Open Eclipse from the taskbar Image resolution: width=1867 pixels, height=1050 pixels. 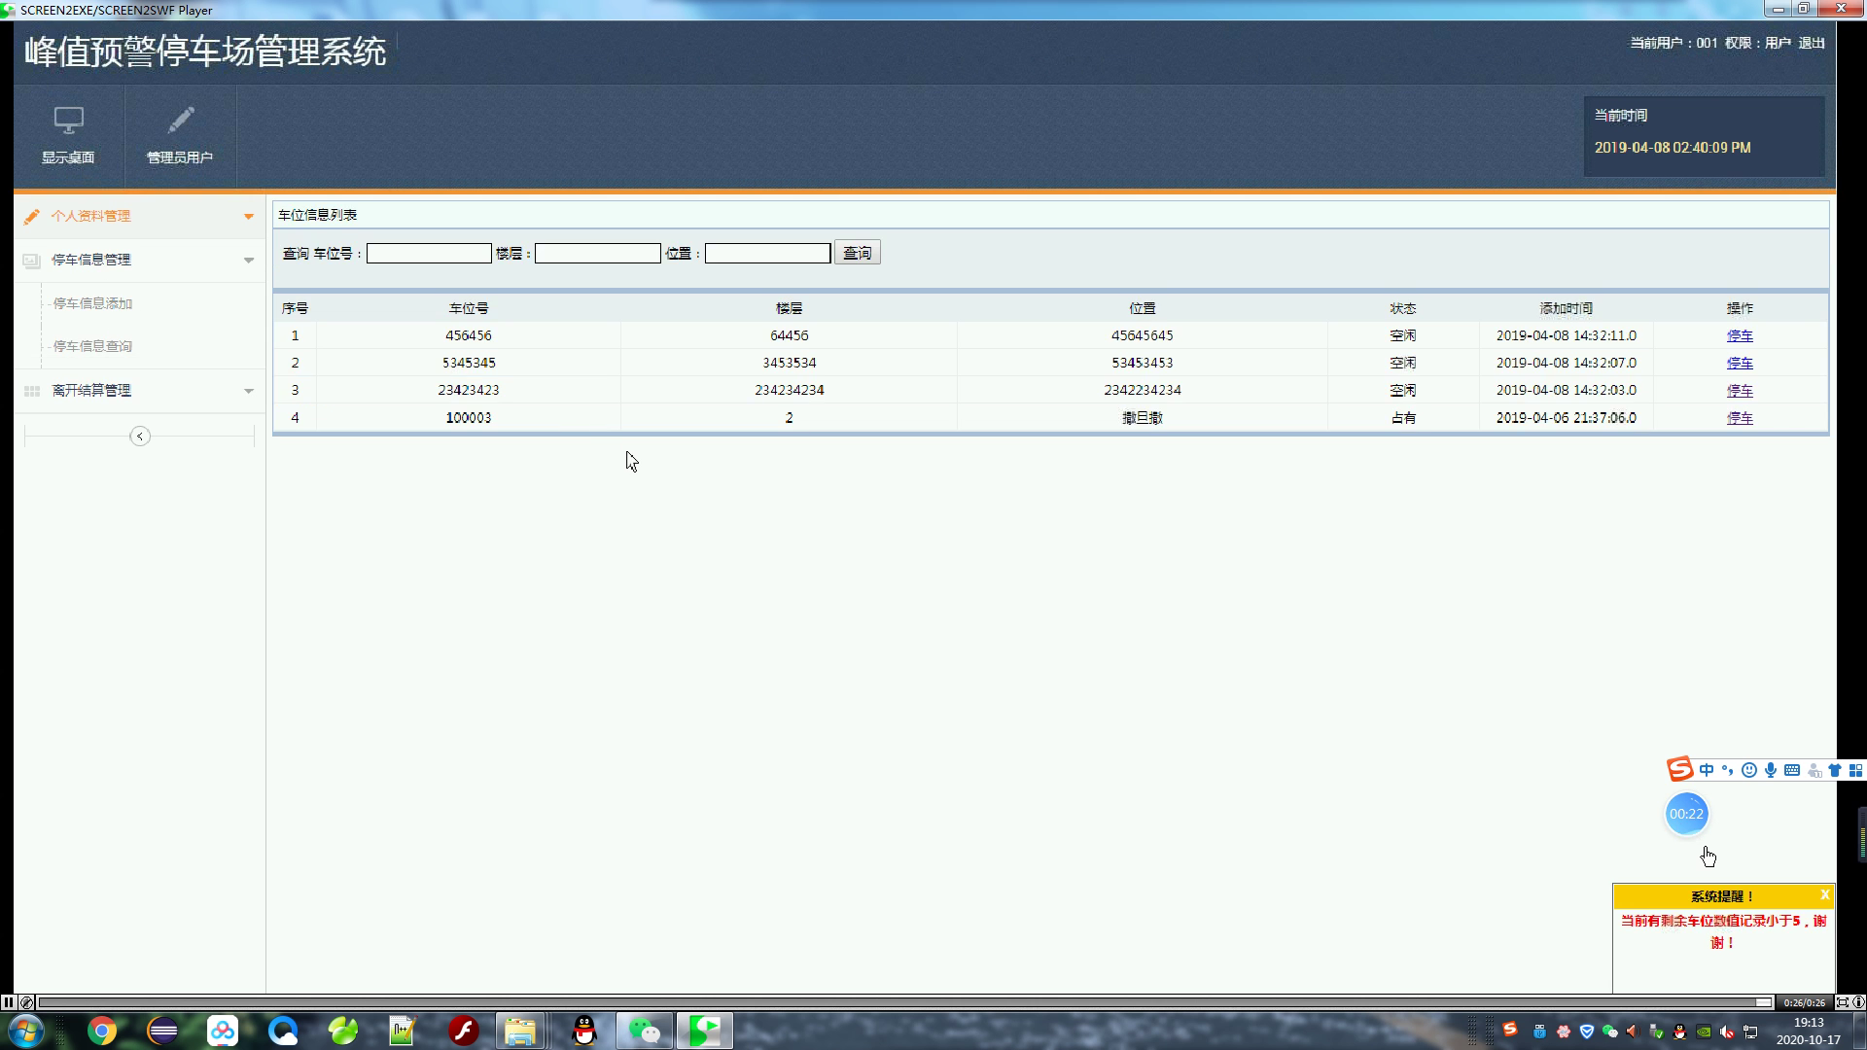(x=162, y=1031)
